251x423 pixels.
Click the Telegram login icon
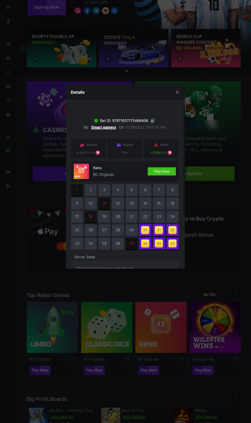(96, 11)
